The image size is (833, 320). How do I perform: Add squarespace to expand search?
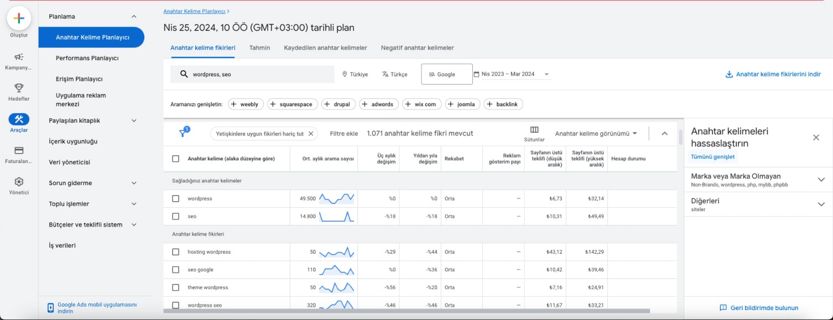291,104
